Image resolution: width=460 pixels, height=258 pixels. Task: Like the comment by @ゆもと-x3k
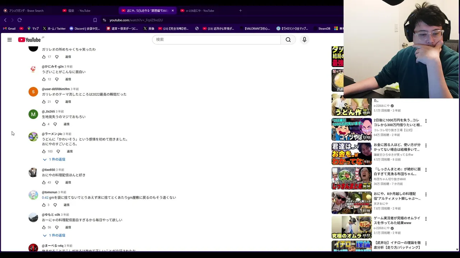tap(44, 228)
